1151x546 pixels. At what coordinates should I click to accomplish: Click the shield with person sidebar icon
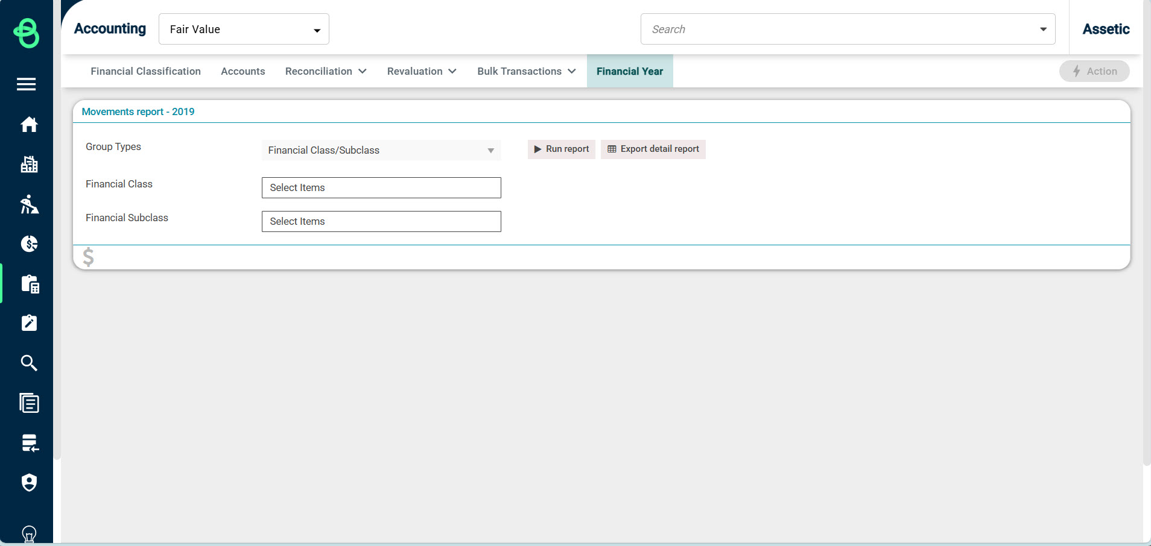point(28,483)
